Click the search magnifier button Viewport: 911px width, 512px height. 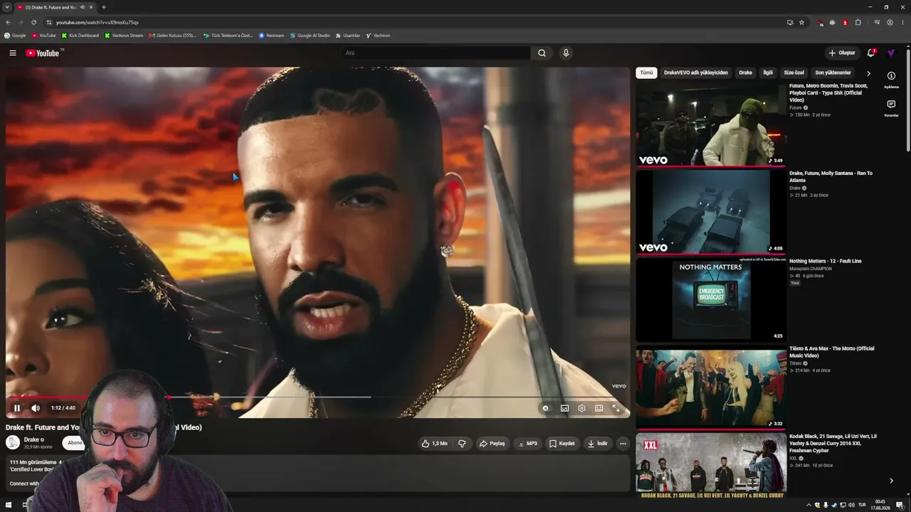click(542, 53)
